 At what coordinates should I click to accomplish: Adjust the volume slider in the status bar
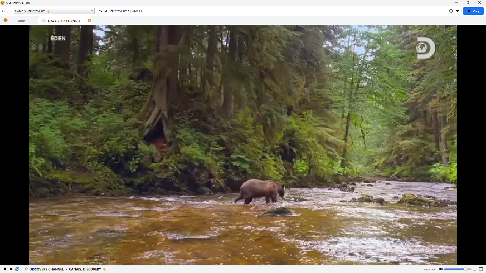[458, 269]
